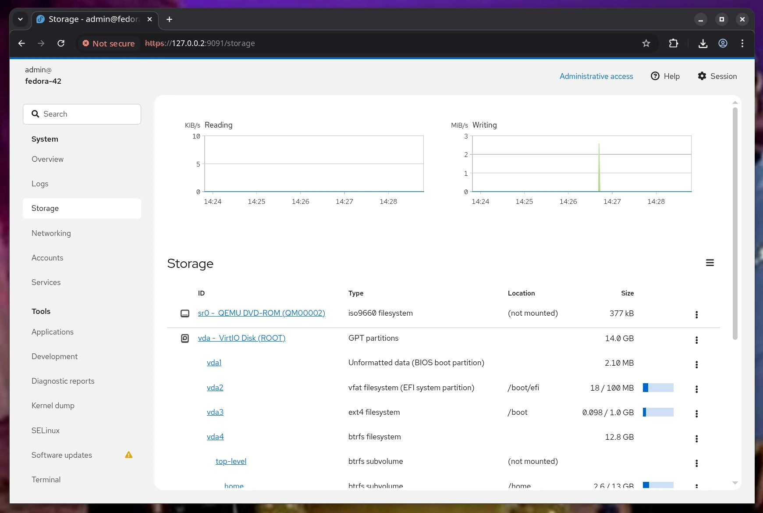
Task: Open the home btrfs subvolume
Action: 234,486
